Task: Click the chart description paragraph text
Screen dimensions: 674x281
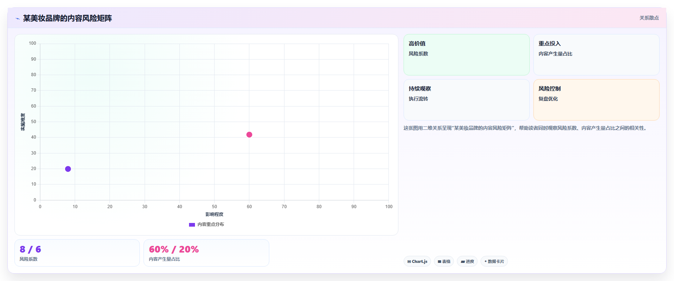Action: 526,128
